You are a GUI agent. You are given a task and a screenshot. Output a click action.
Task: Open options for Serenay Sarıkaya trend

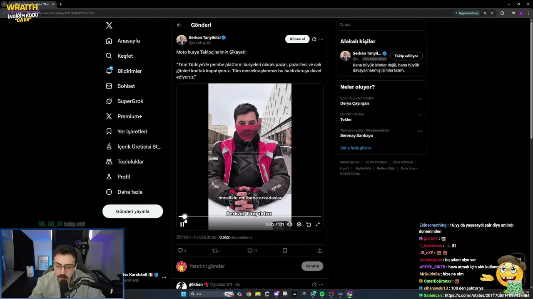click(420, 131)
